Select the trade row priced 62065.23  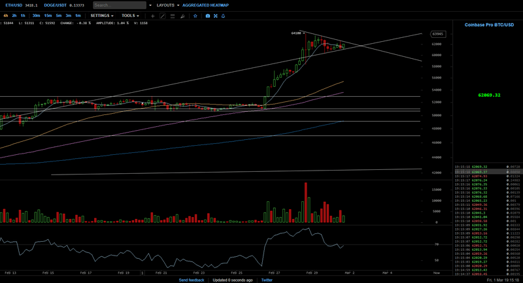coord(487,201)
